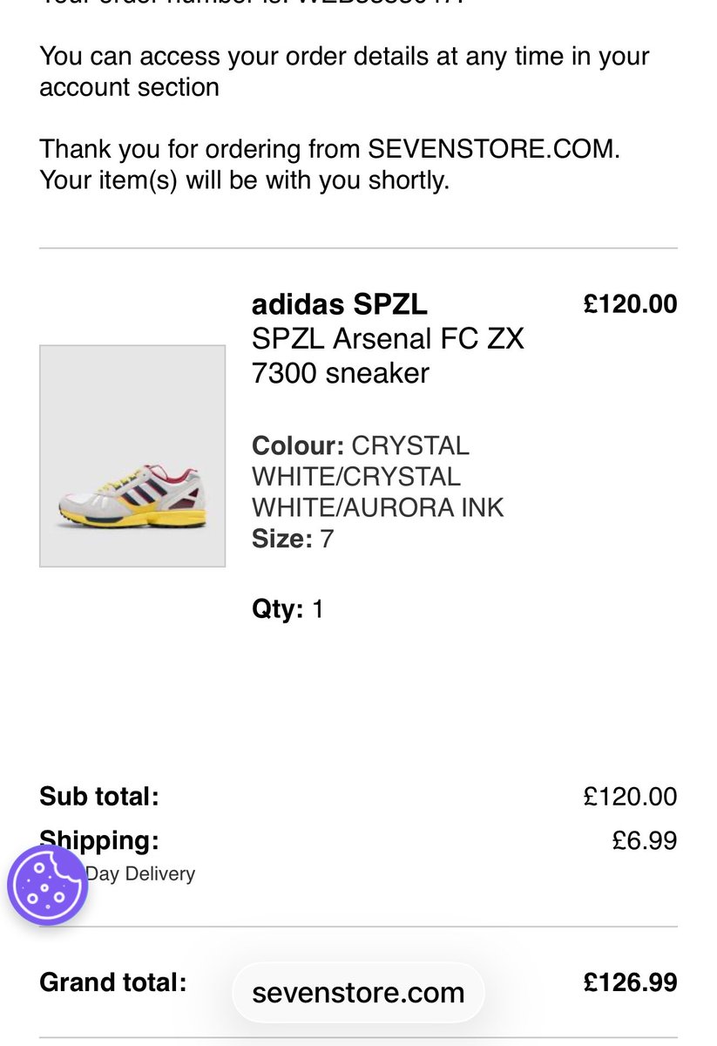
Task: Click the Size: 7 detail line
Action: (x=293, y=539)
